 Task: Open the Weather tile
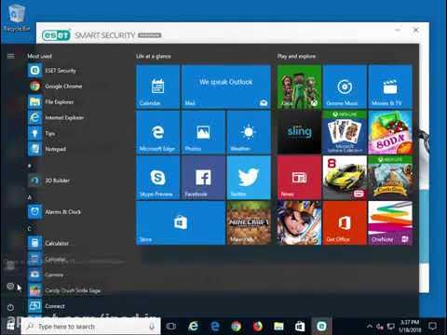tap(249, 132)
